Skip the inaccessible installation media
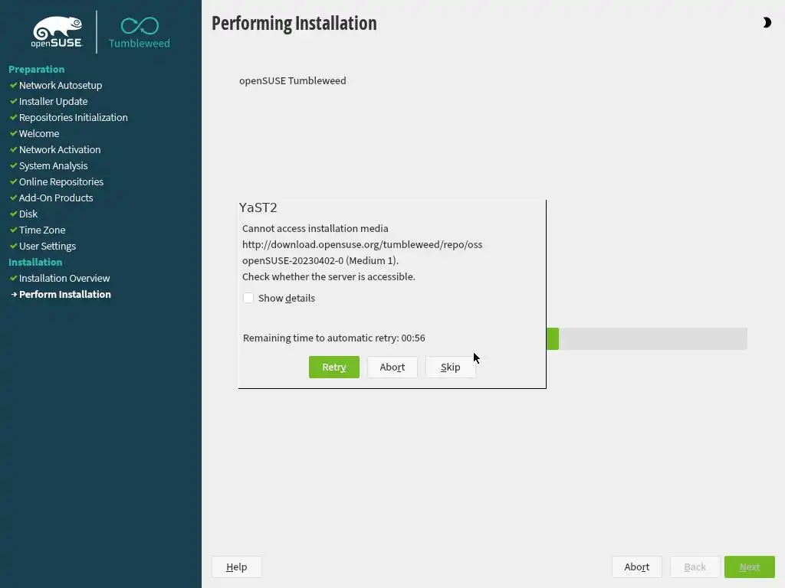 [450, 367]
